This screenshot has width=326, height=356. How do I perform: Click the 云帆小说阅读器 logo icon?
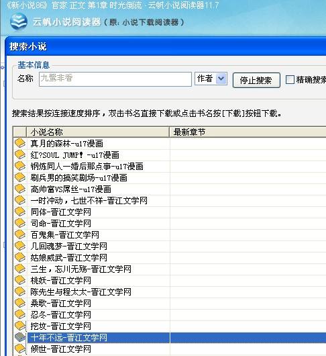pos(19,21)
